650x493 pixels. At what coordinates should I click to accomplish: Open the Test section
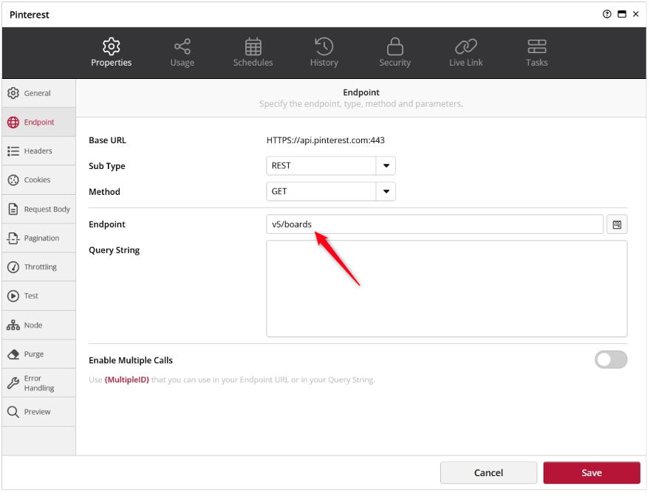point(39,297)
